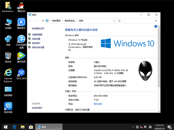174x130 pixels.
Task: Refresh the control panel address bar
Action: click(120, 21)
